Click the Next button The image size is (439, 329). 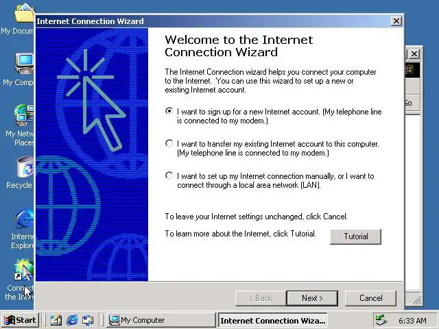click(312, 298)
